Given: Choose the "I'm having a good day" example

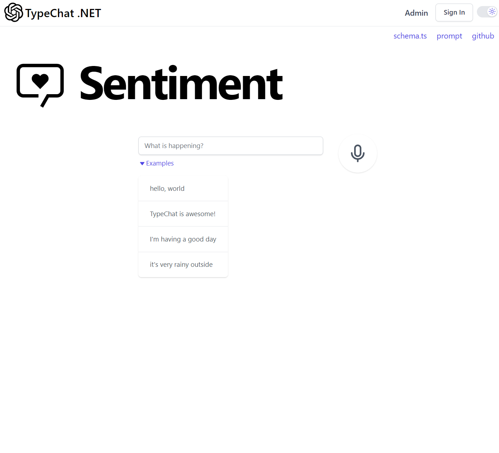Looking at the screenshot, I should click(183, 239).
